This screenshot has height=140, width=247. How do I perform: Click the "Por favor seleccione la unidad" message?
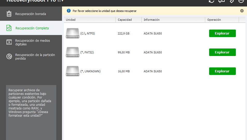pos(105,11)
